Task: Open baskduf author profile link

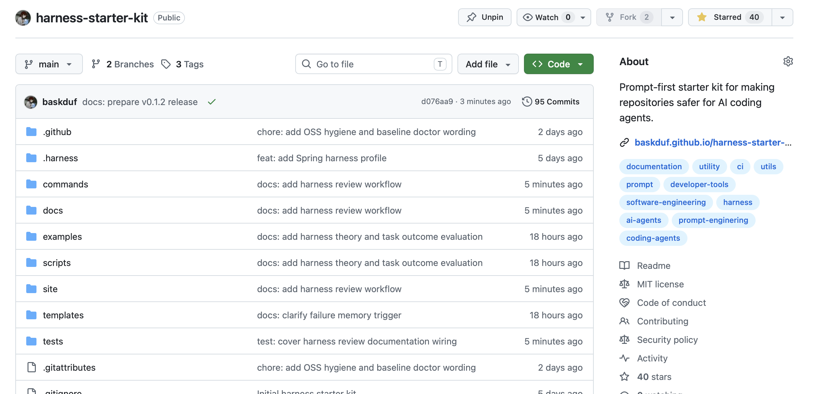Action: coord(59,102)
